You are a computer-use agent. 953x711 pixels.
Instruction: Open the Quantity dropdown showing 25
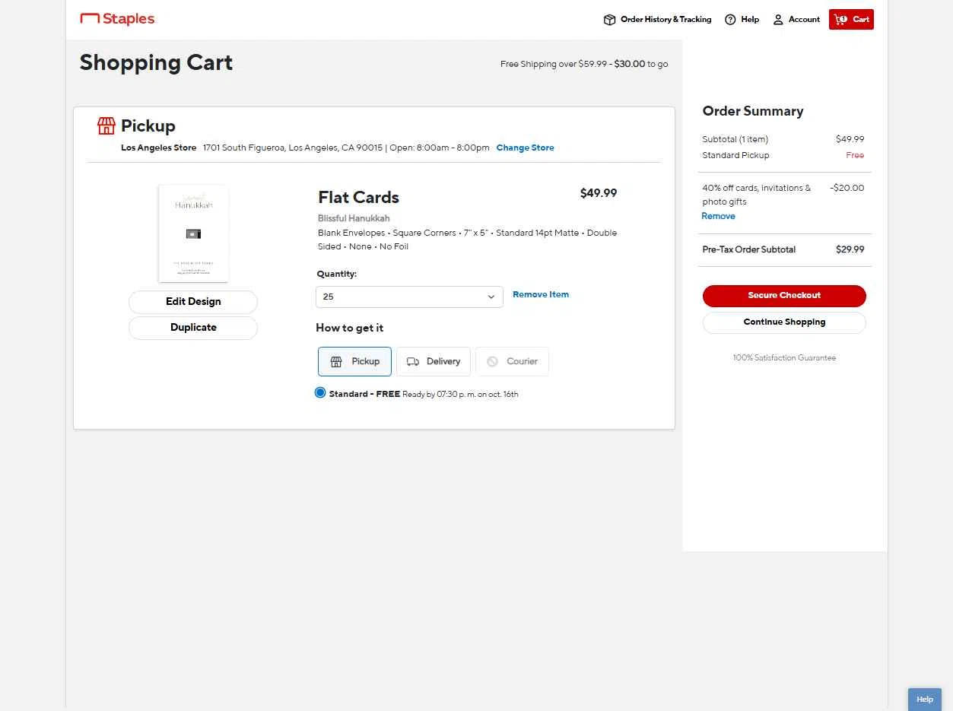409,297
